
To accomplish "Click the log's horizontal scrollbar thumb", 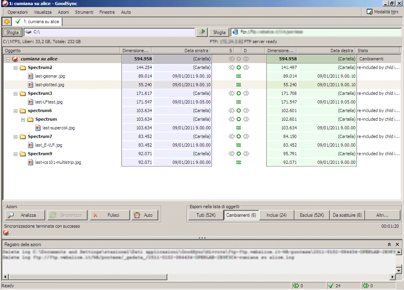I will click(x=88, y=277).
